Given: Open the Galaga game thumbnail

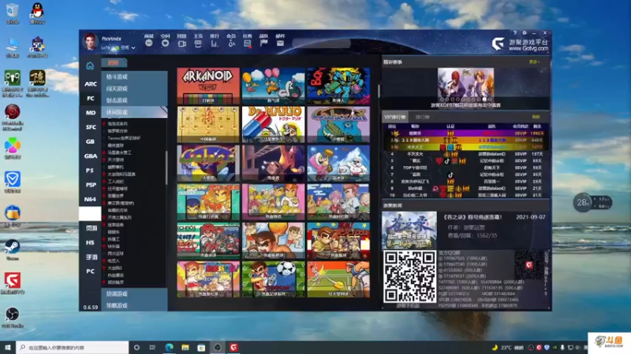Looking at the screenshot, I should click(x=208, y=163).
